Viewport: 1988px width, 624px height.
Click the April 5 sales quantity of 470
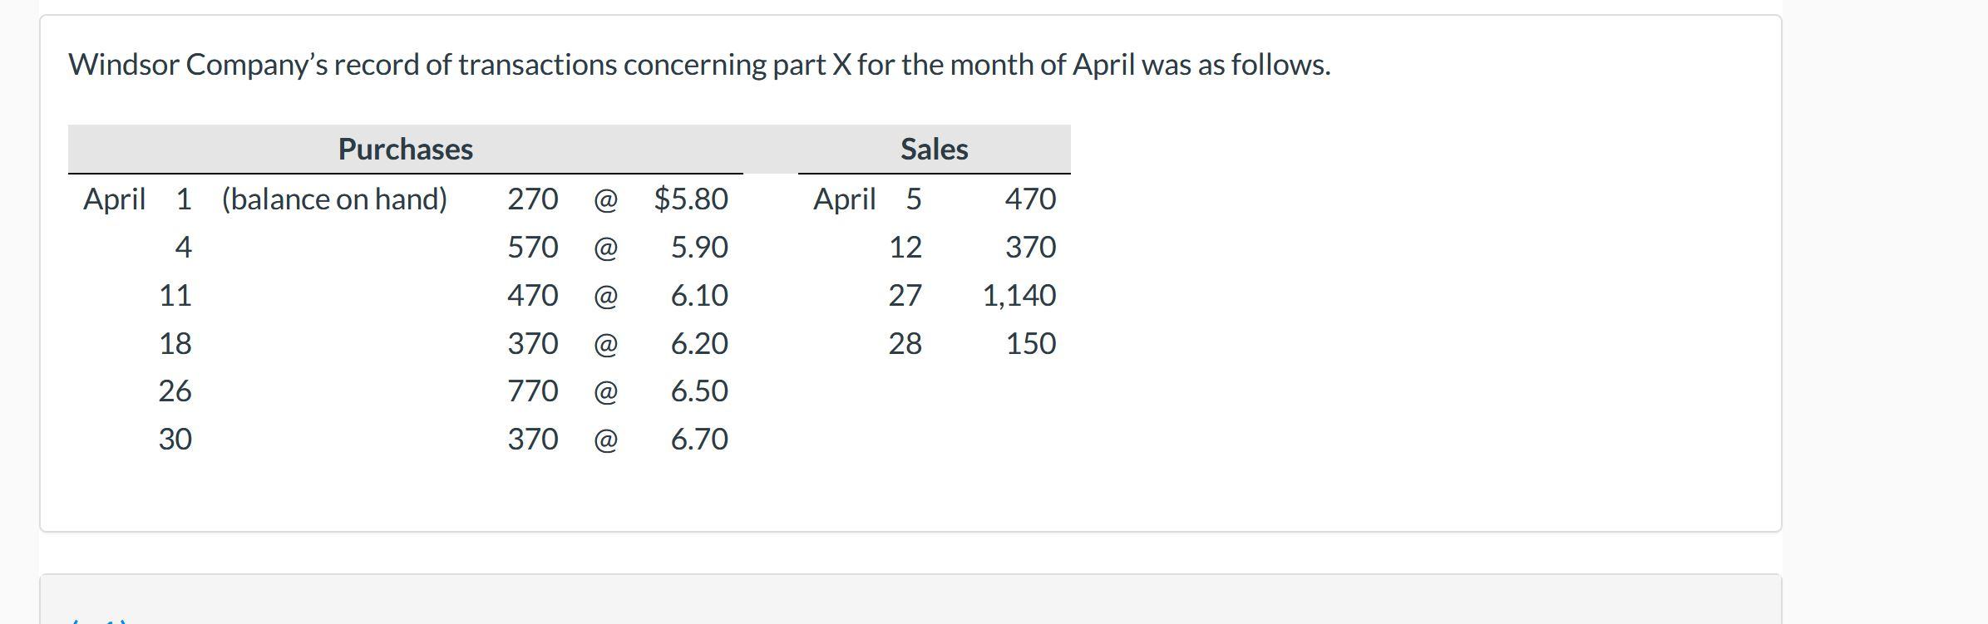(x=1030, y=199)
